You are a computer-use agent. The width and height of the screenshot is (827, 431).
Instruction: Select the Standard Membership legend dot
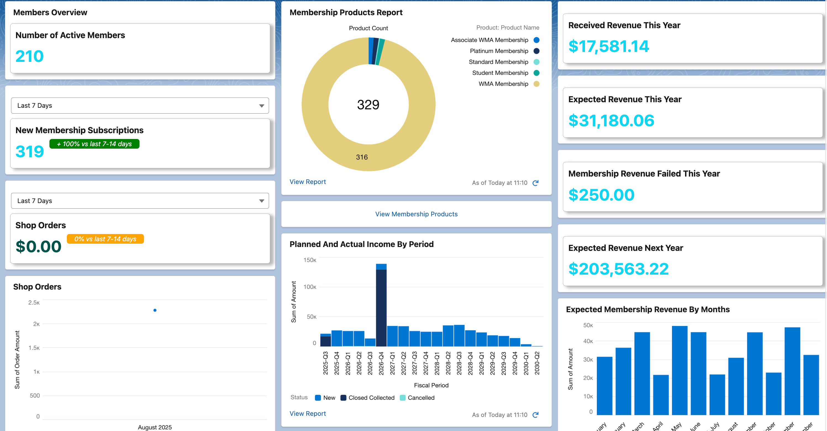point(536,62)
